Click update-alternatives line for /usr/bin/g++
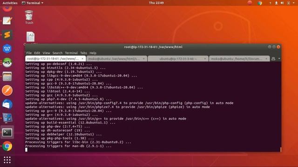This screenshot has width=298, height=167. tap(106, 119)
